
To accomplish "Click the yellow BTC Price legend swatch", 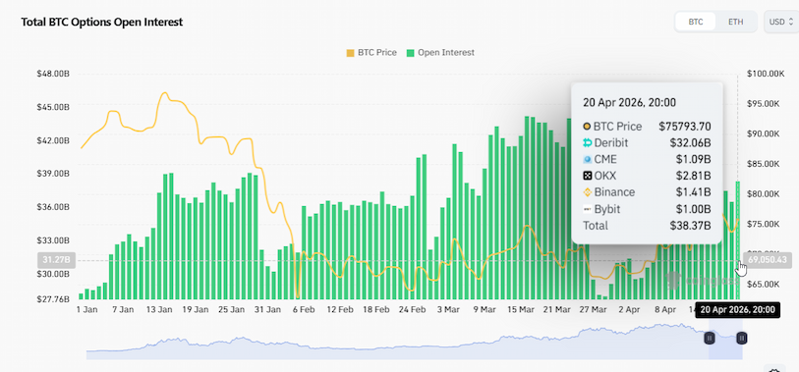I will click(x=350, y=52).
